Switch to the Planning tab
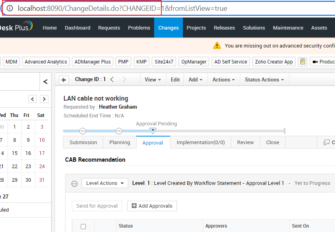335x232 pixels. [x=120, y=143]
